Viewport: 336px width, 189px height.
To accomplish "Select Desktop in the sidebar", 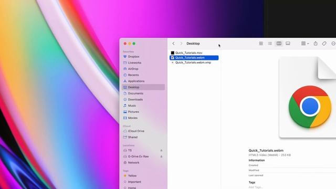I will click(143, 87).
